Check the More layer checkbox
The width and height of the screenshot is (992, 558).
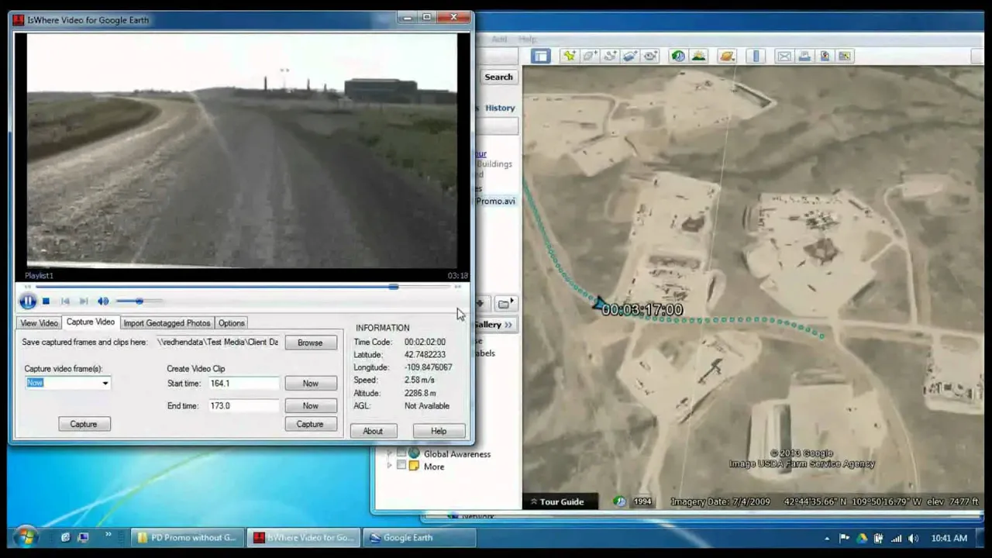[x=401, y=467]
